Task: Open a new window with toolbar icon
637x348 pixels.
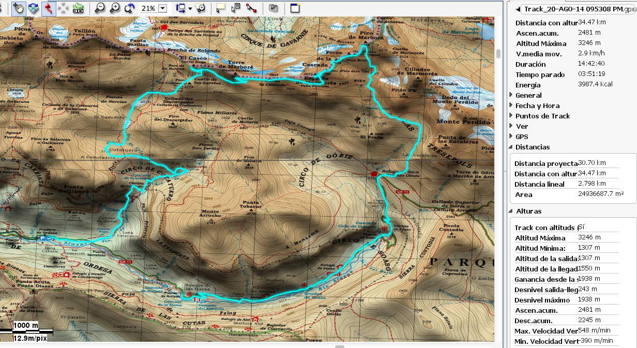Action: point(294,8)
